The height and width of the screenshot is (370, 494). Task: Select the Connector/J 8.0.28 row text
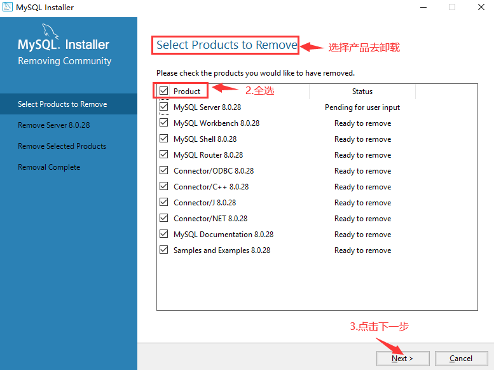click(x=205, y=203)
